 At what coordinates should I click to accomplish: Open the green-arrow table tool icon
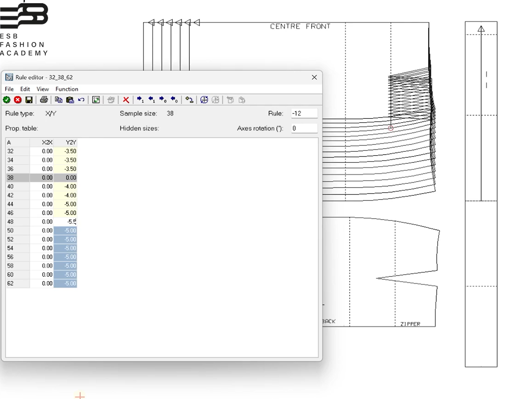coord(96,100)
